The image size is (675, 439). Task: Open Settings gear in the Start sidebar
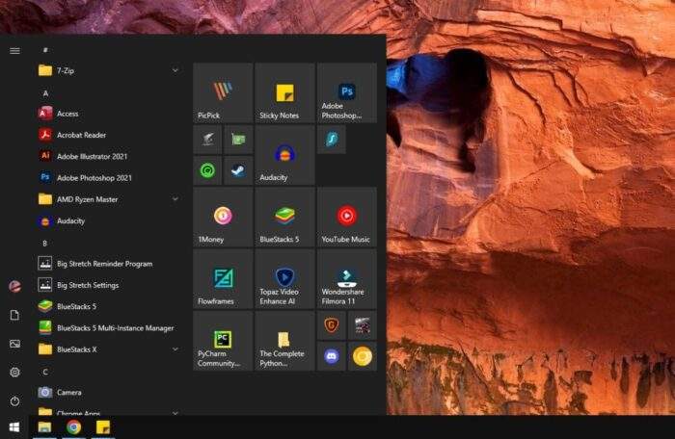pos(14,373)
